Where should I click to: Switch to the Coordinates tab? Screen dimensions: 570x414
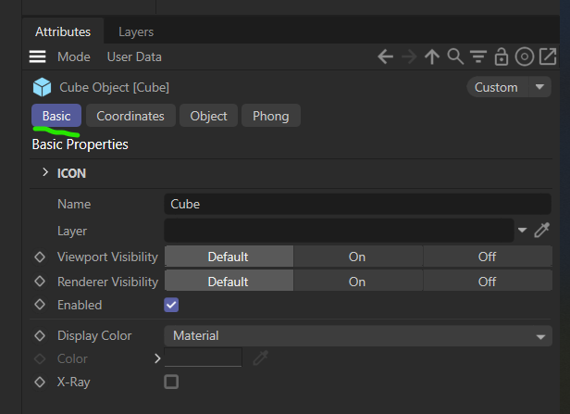(x=130, y=116)
